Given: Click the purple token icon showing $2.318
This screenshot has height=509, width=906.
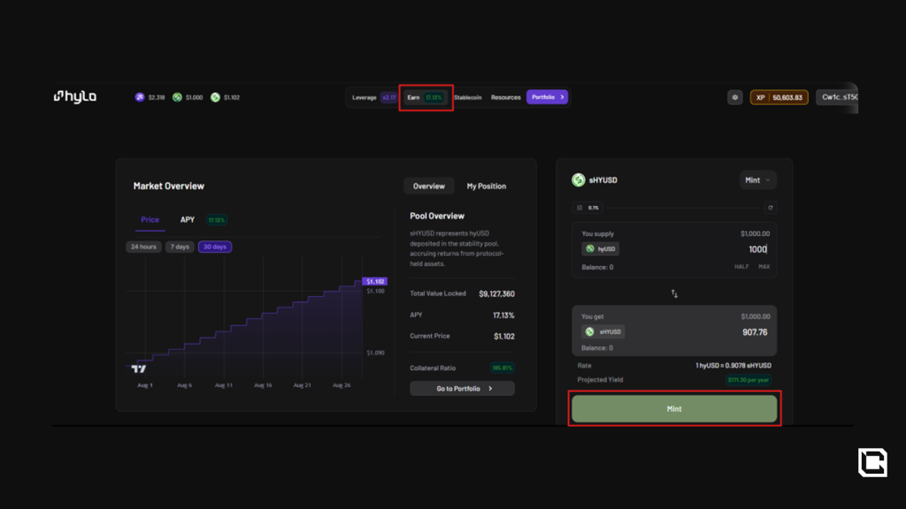Looking at the screenshot, I should pos(140,97).
